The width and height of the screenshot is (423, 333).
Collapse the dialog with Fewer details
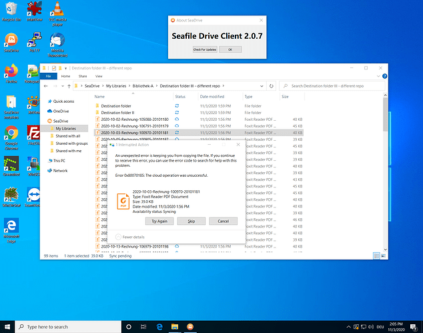tap(130, 237)
